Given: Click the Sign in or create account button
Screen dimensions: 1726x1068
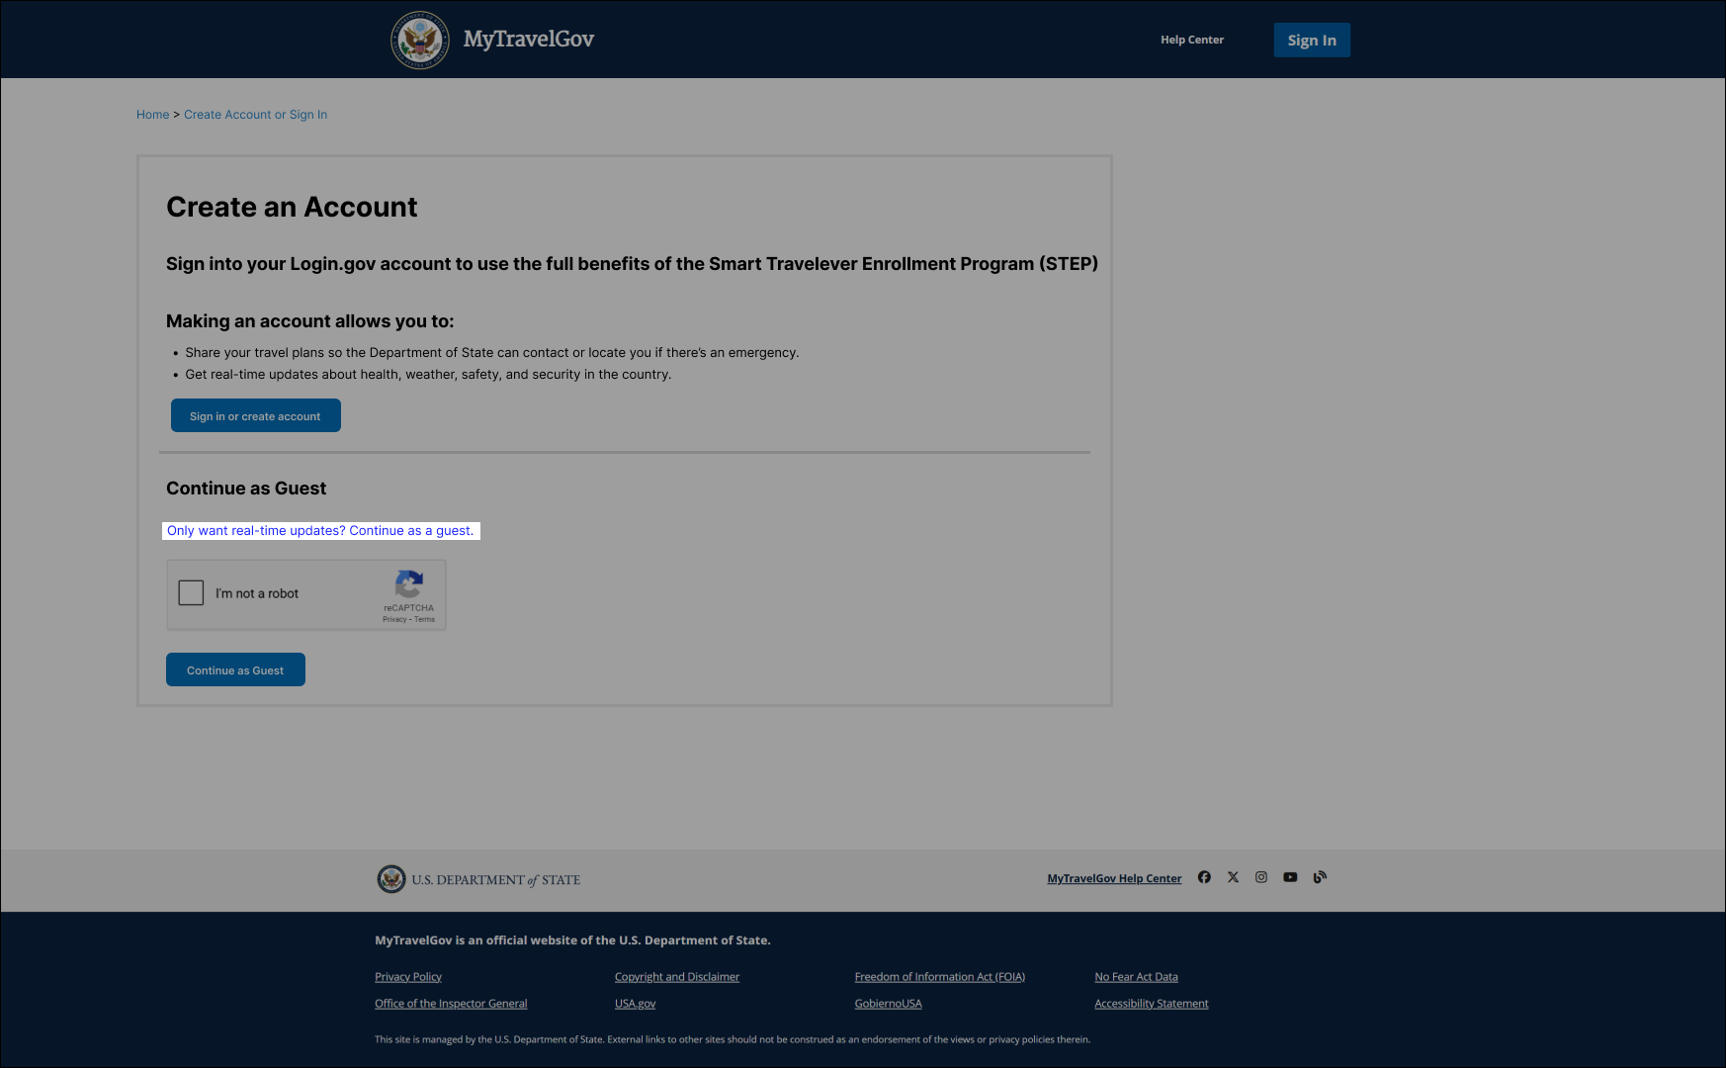Looking at the screenshot, I should pyautogui.click(x=256, y=415).
